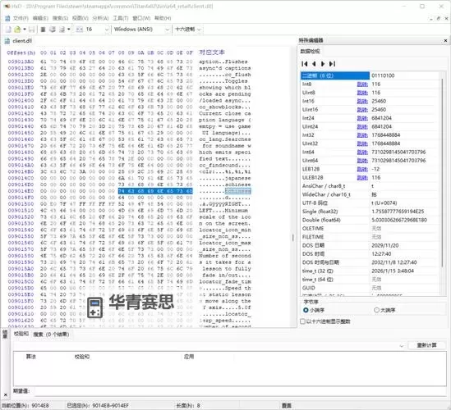The width and height of the screenshot is (451, 410).
Task: Jump to first byte in data inspector
Action: point(305,64)
